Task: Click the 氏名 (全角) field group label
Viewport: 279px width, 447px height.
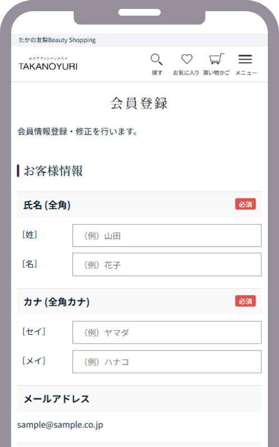Action: [47, 205]
